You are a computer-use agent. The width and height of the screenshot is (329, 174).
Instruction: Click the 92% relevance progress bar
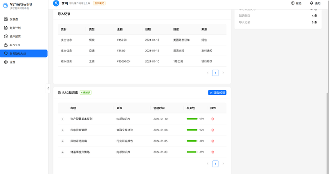pyautogui.click(x=193, y=130)
